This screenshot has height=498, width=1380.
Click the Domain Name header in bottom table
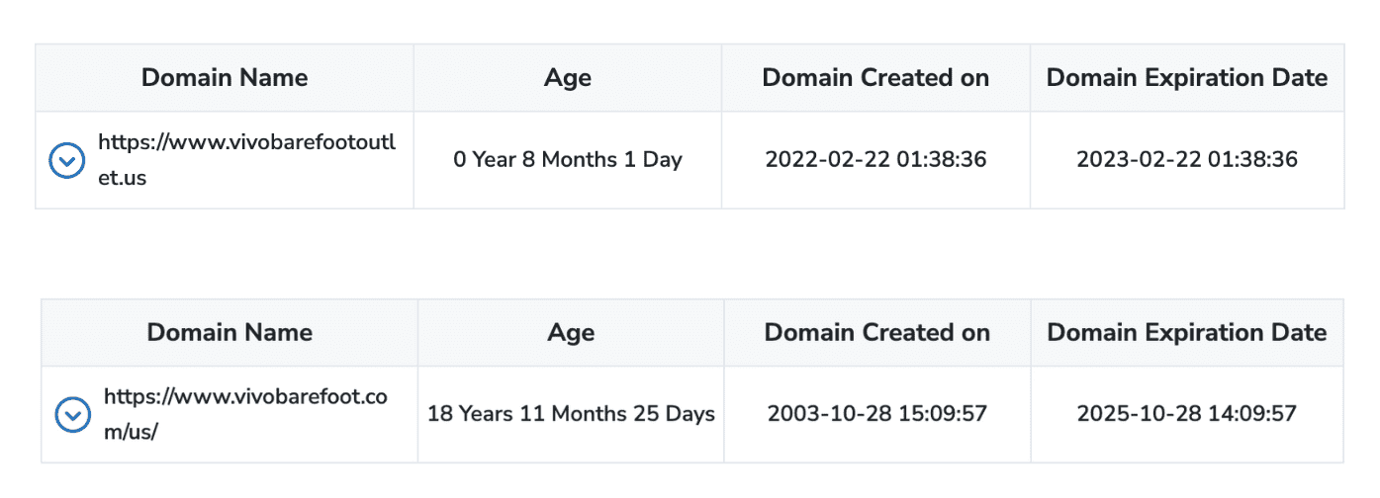(230, 333)
